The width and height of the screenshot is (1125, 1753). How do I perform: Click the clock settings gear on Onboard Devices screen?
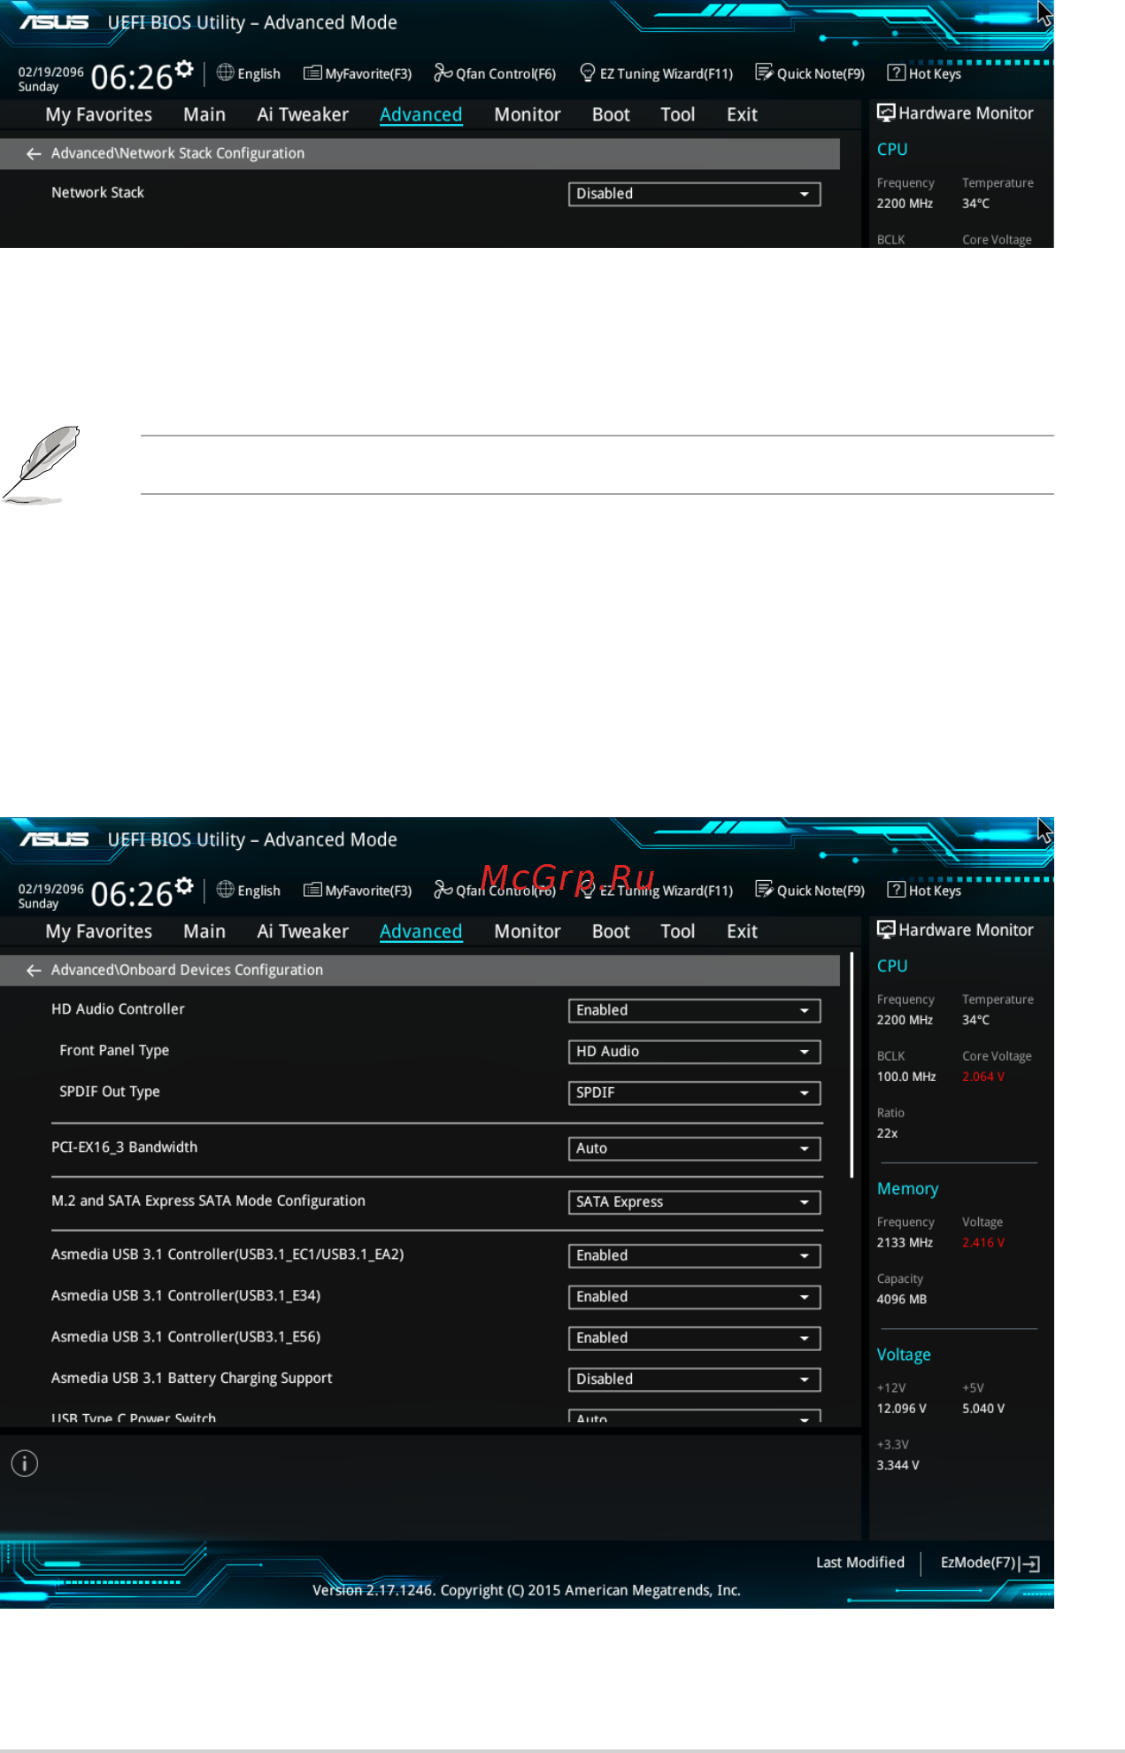[184, 886]
